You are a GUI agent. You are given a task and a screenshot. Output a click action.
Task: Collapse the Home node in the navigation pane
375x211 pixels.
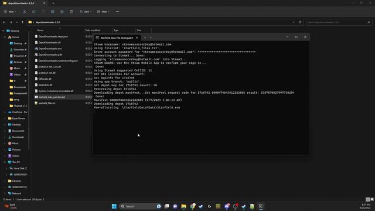(5, 37)
